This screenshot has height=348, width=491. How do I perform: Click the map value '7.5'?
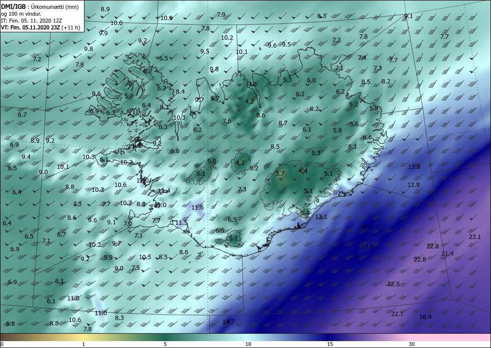click(136, 268)
